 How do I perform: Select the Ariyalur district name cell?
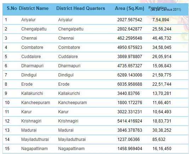28,20
